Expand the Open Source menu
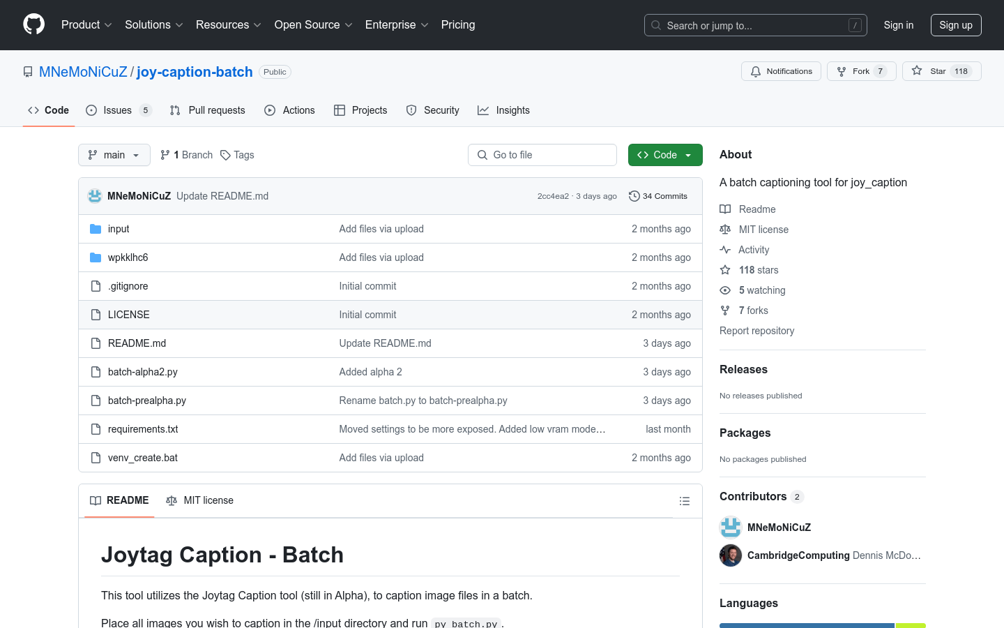 pyautogui.click(x=313, y=24)
